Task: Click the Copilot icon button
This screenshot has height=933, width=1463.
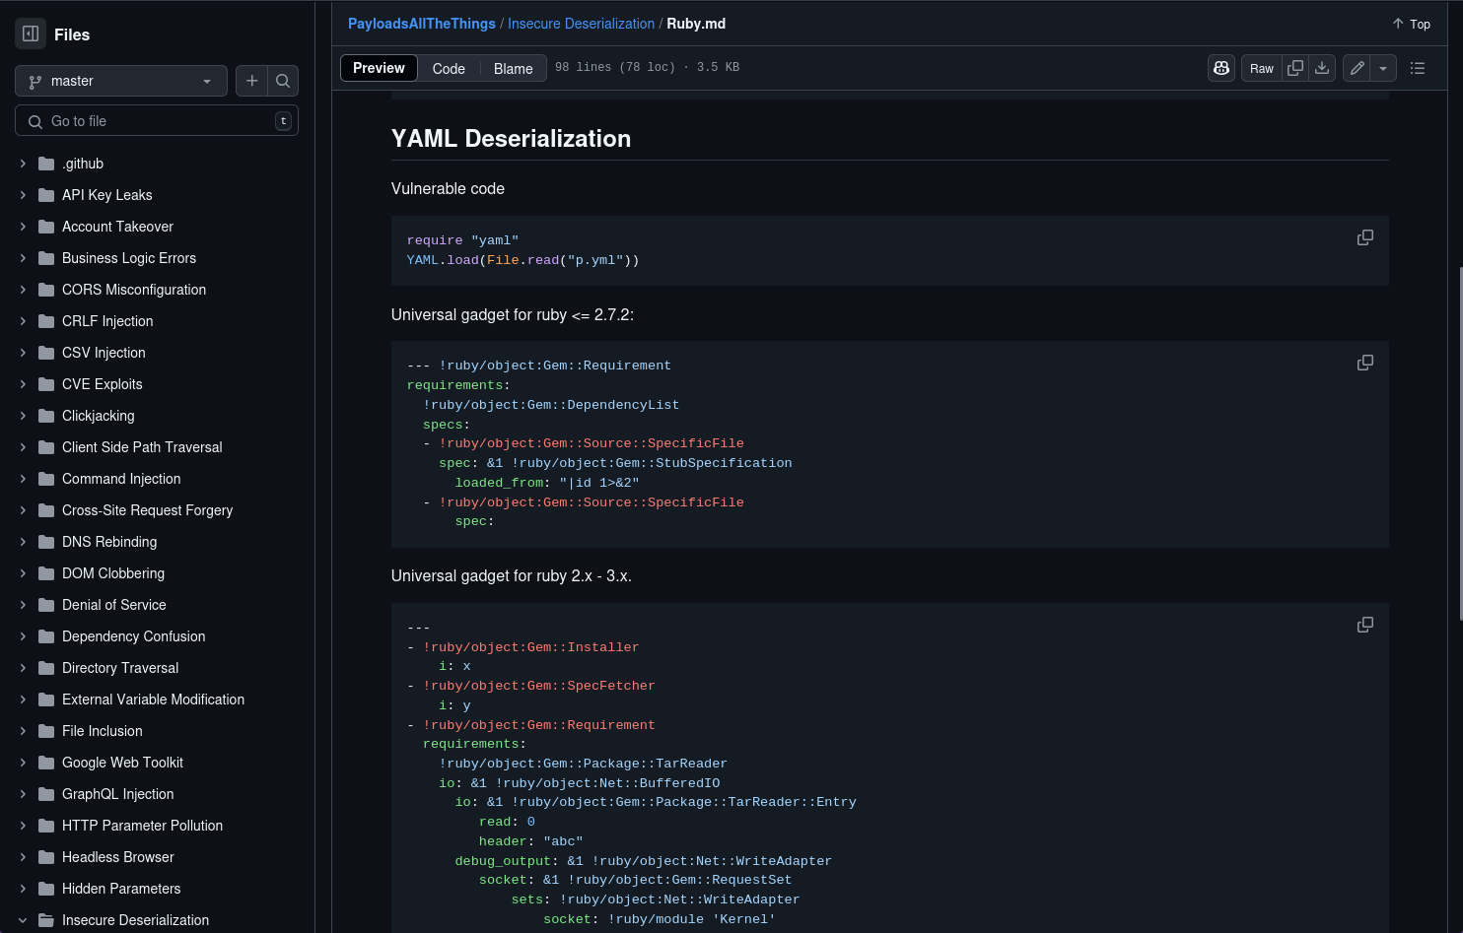Action: tap(1221, 68)
